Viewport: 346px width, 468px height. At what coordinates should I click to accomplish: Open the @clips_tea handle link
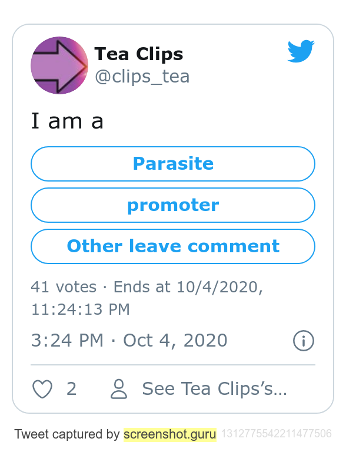(x=142, y=77)
